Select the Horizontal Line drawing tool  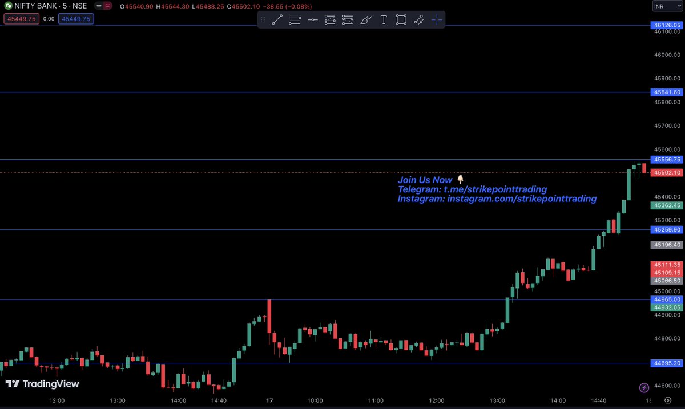[313, 19]
